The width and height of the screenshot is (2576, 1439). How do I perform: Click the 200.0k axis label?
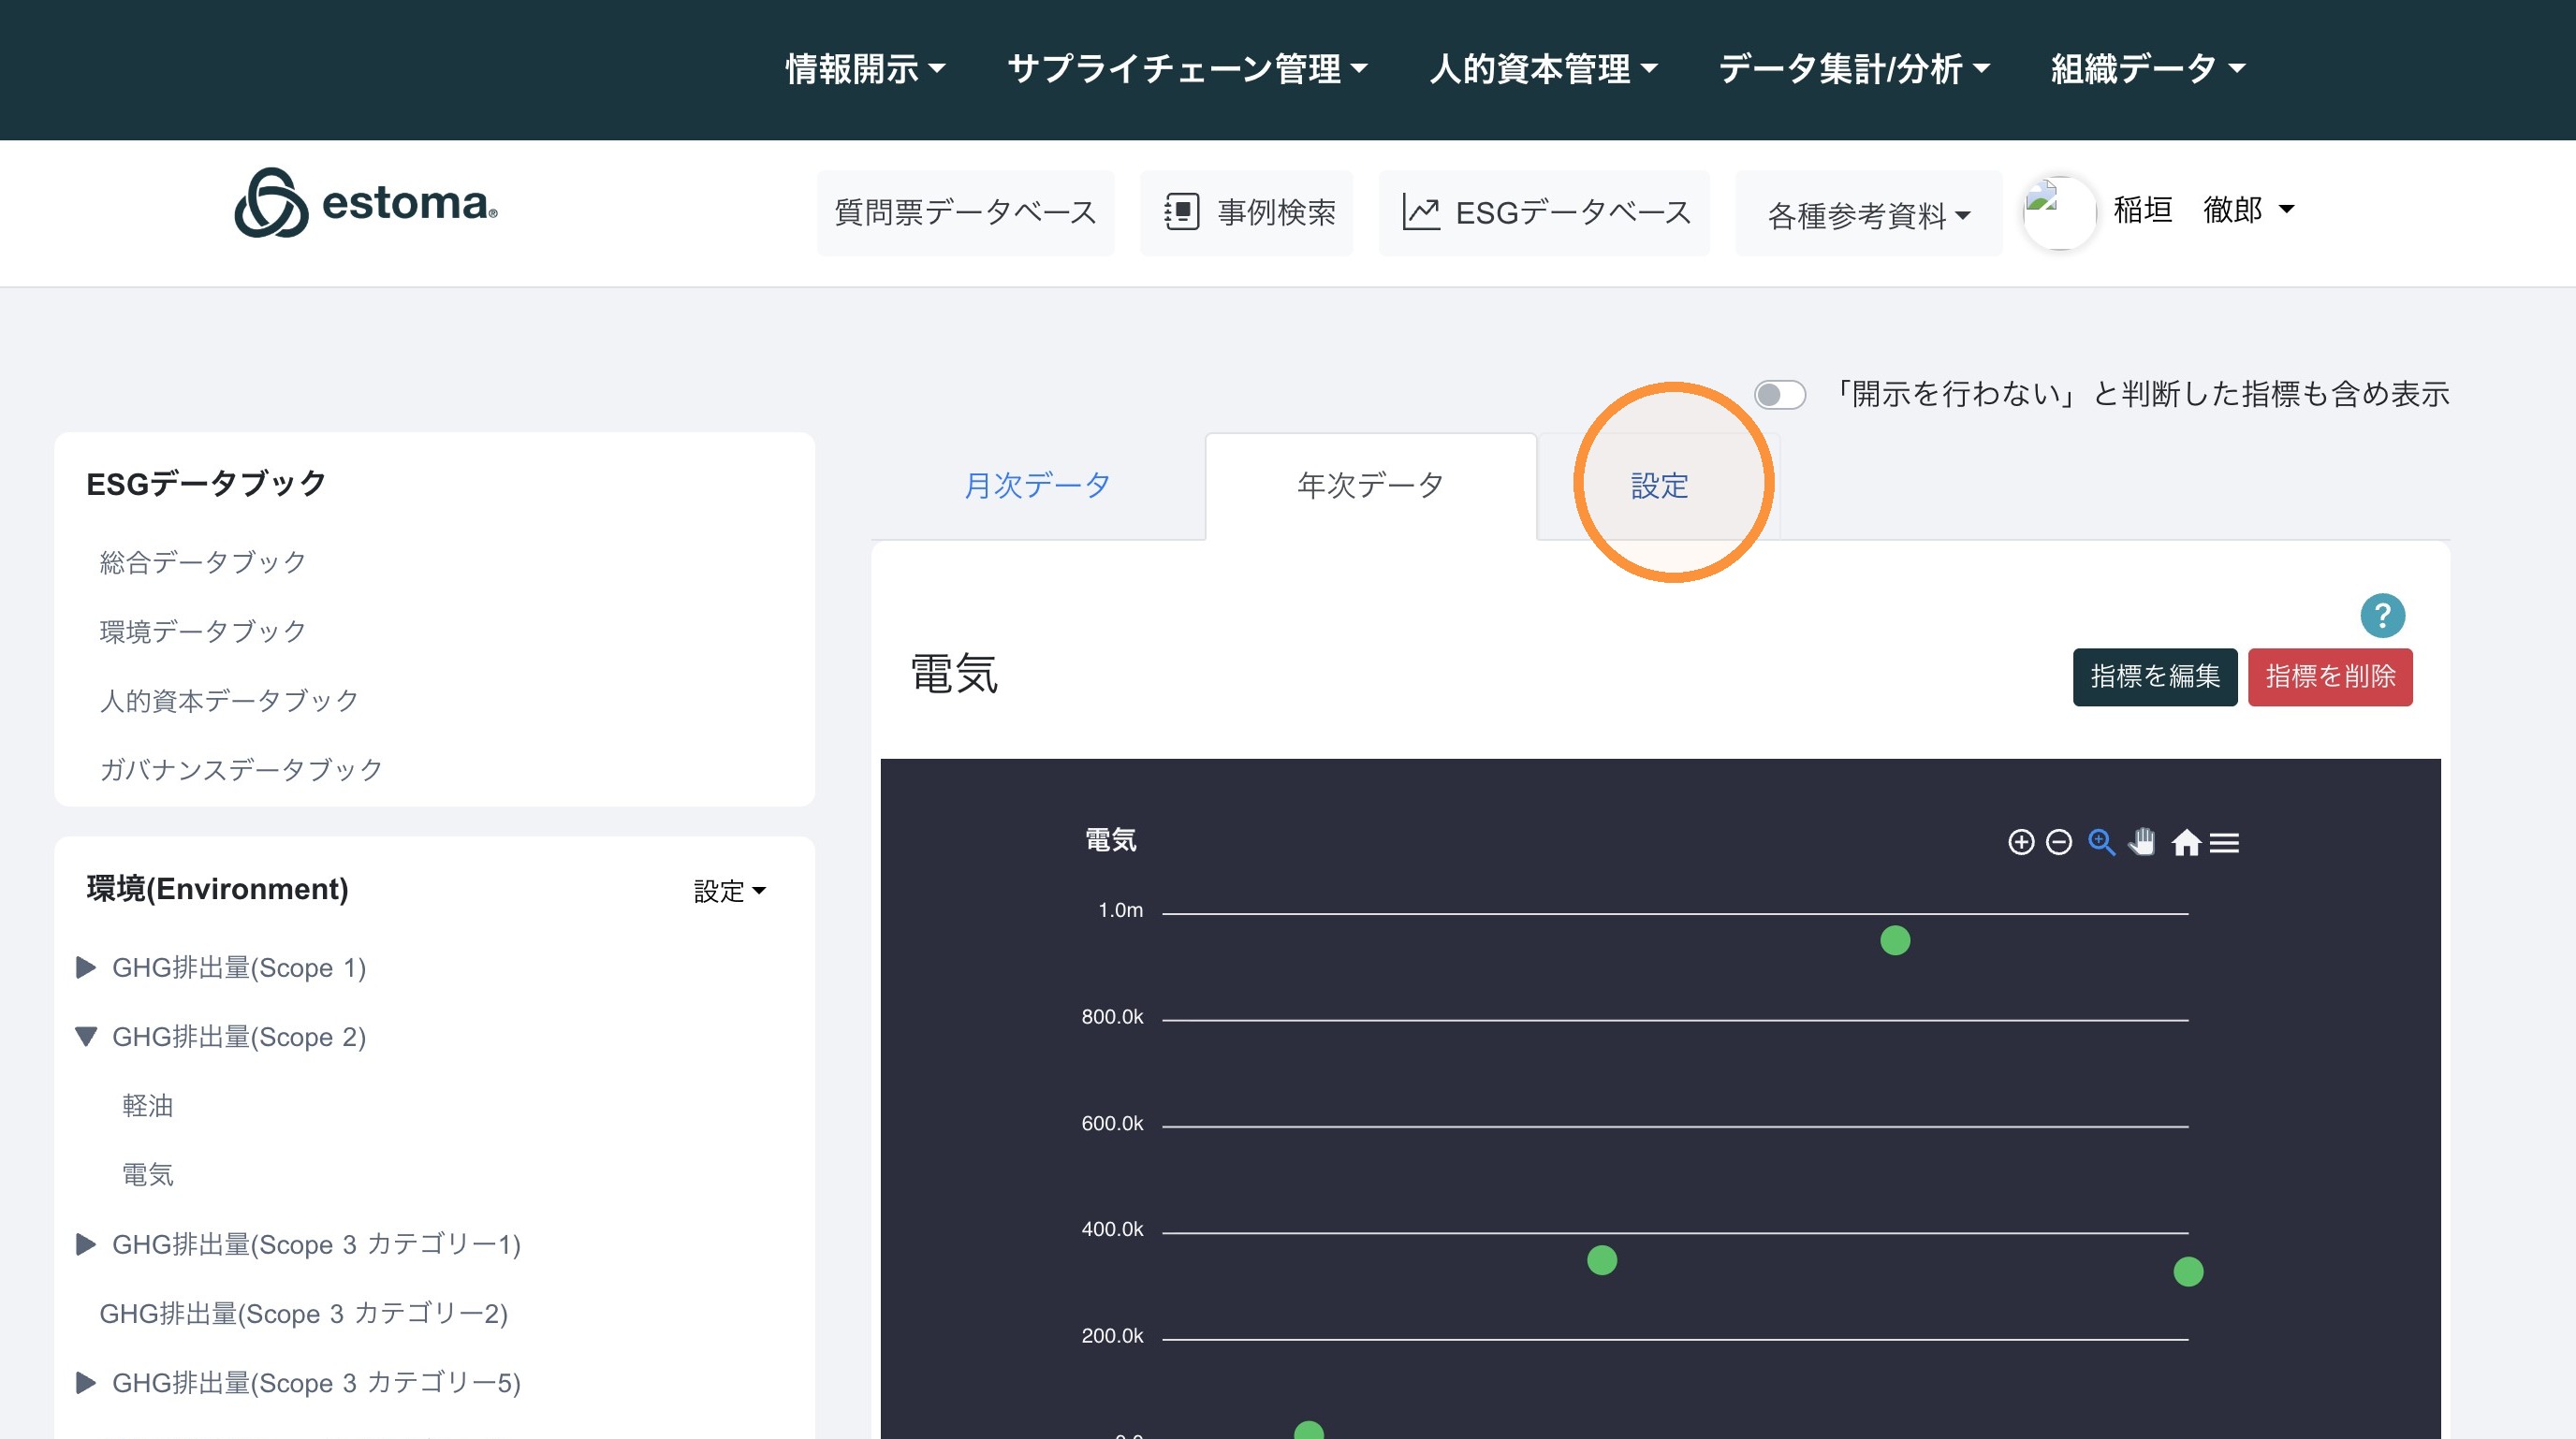(1112, 1336)
